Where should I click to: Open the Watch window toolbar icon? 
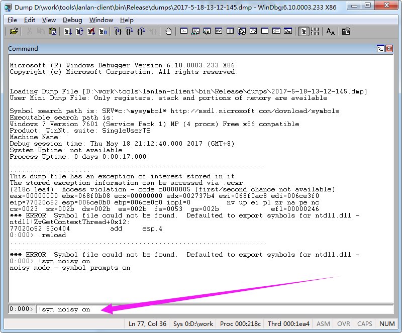click(x=195, y=32)
